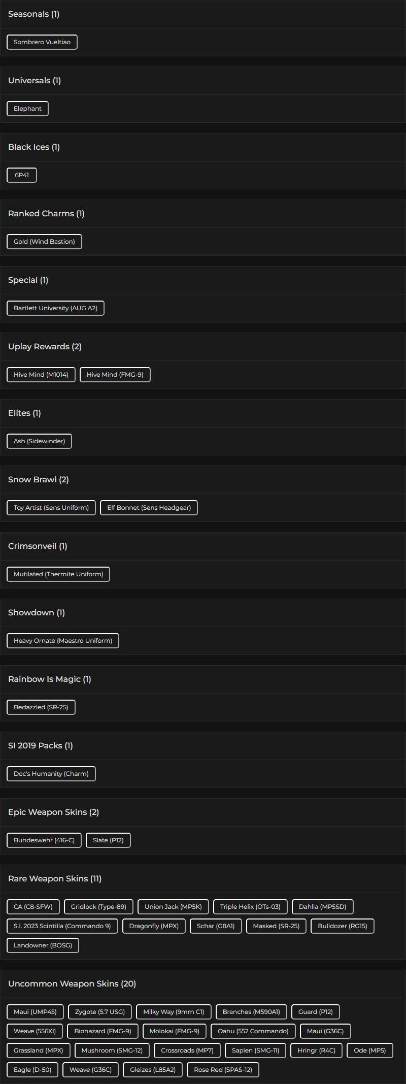This screenshot has width=406, height=1084.
Task: Click the Bedazzled (SR-25) tag
Action: coord(41,707)
